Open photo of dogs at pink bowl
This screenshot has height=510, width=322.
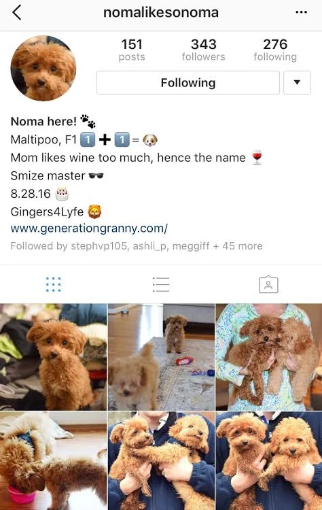click(x=53, y=461)
